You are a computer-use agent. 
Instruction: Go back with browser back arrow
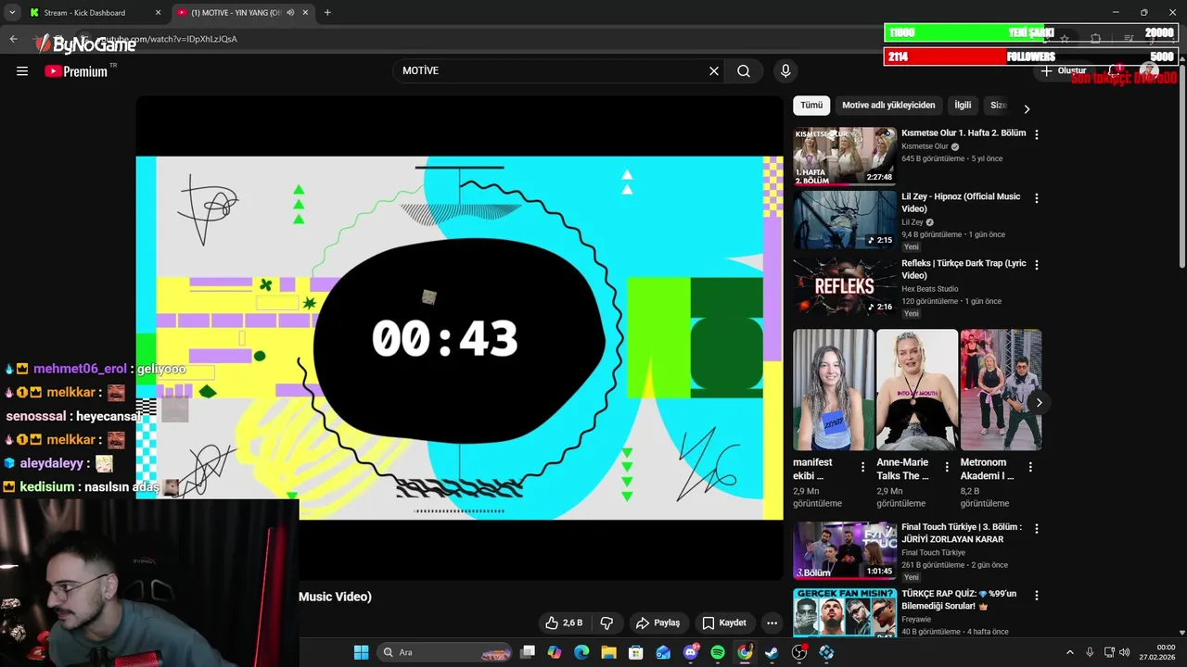pyautogui.click(x=13, y=39)
